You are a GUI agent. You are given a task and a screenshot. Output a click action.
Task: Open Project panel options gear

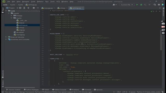[x=34, y=8]
